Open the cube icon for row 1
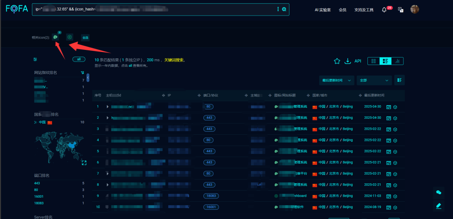 395,107
